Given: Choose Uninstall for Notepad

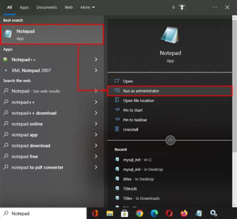Looking at the screenshot, I should click(x=169, y=129).
